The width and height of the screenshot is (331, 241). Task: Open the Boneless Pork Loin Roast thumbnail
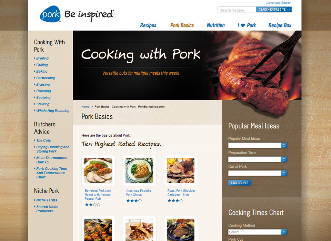98,170
